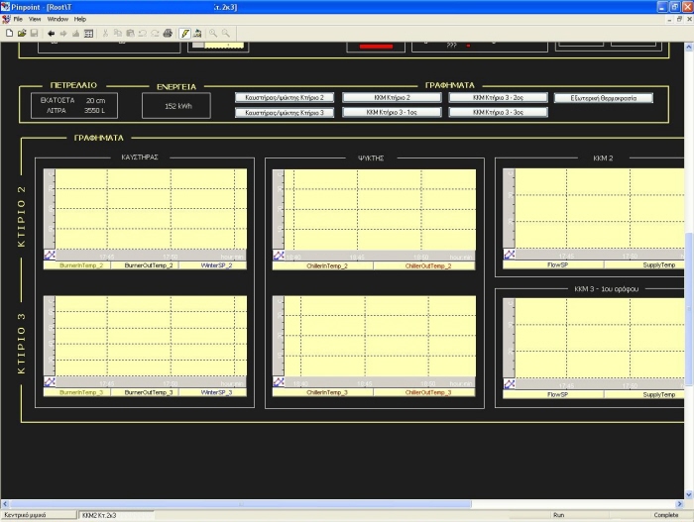Toggle the ChillerOutTemp_2 trend legend

point(426,265)
